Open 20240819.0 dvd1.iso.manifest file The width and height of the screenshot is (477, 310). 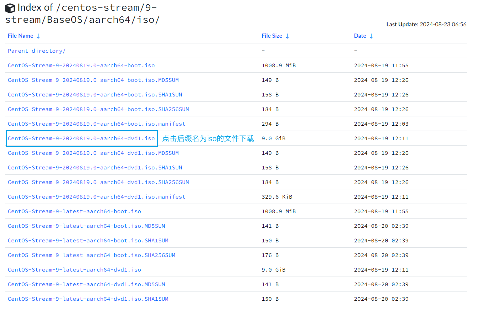[x=97, y=197]
